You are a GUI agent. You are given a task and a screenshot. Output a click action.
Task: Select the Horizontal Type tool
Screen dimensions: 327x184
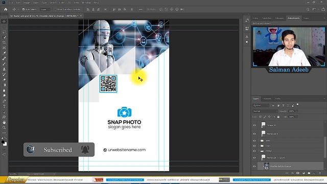pos(4,106)
